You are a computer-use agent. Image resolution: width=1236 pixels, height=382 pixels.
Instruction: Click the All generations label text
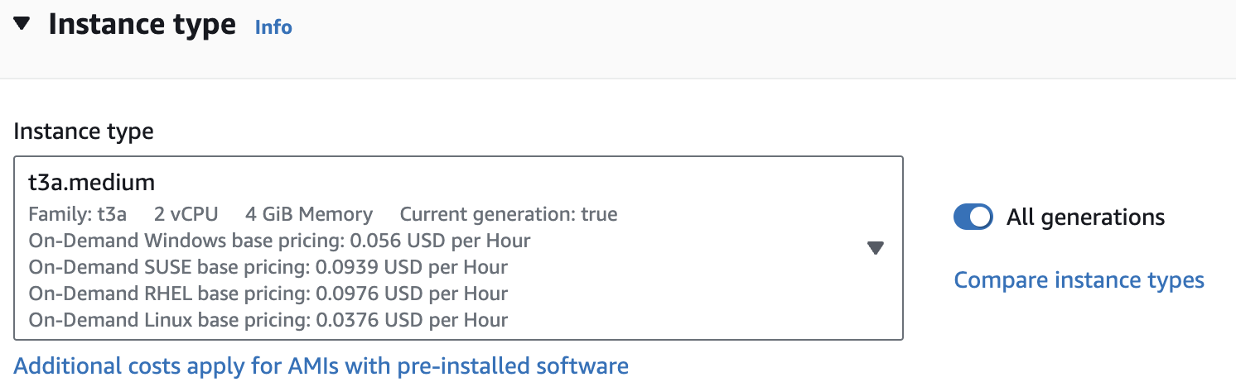[x=1085, y=217]
